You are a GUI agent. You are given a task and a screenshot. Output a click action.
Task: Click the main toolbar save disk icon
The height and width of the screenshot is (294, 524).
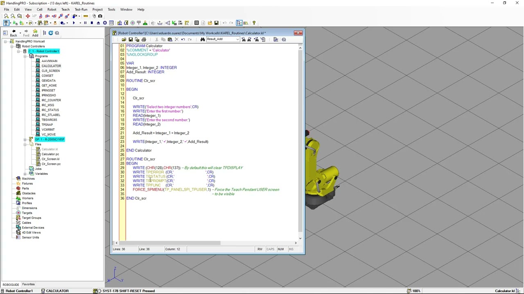point(216,23)
